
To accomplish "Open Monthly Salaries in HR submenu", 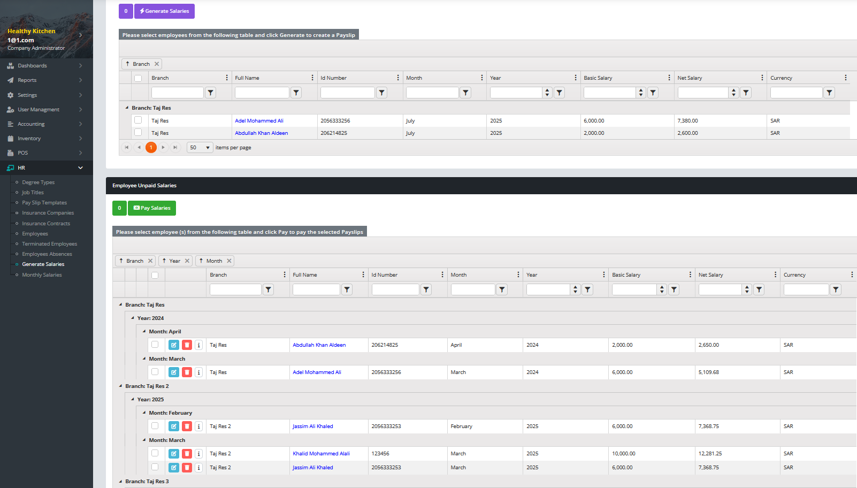I will [42, 275].
